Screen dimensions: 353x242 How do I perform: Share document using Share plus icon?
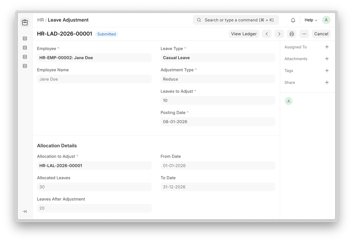(x=327, y=82)
